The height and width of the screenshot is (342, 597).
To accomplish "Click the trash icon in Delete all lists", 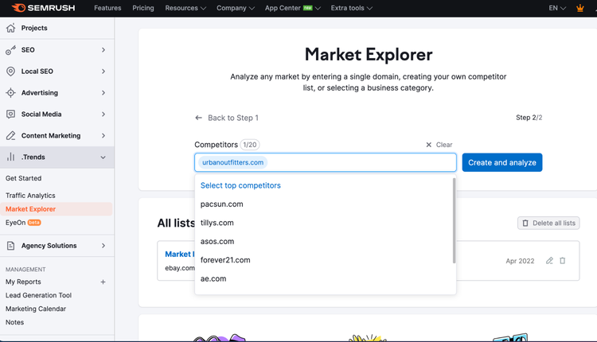I will coord(525,223).
